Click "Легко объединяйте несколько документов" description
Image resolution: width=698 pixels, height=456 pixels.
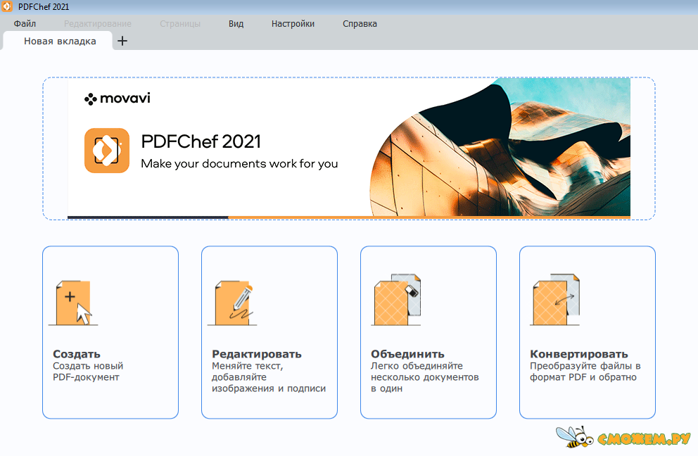[x=425, y=377]
